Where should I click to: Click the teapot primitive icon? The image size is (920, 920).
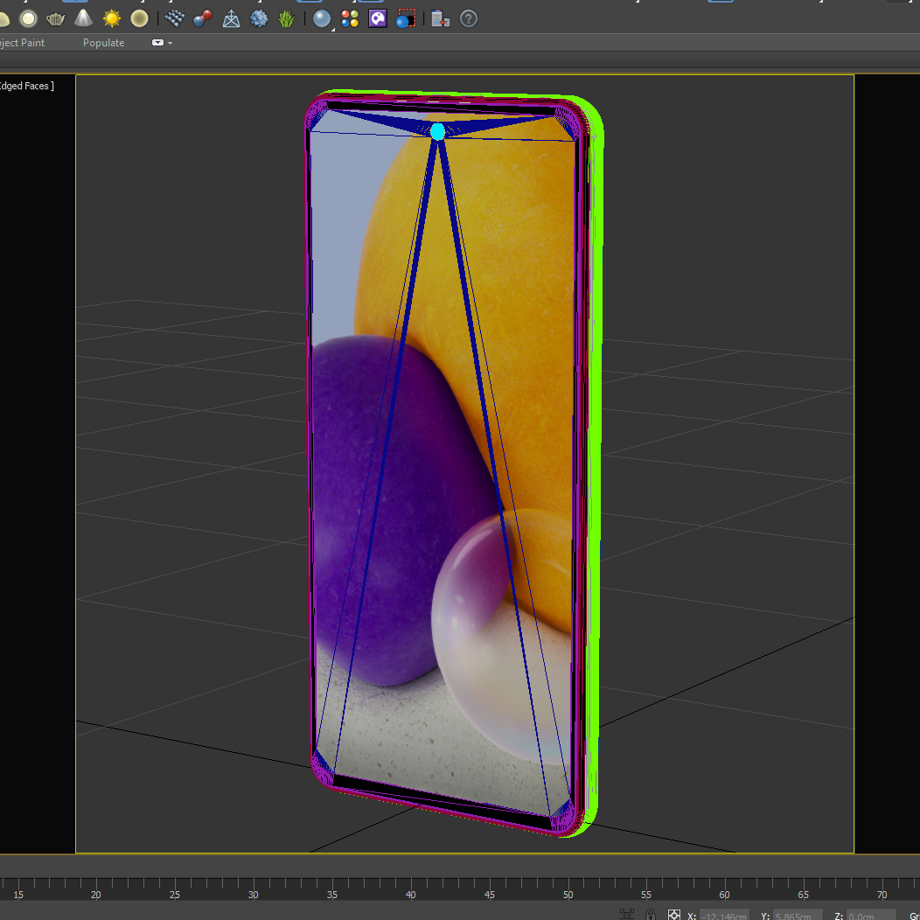[x=56, y=18]
